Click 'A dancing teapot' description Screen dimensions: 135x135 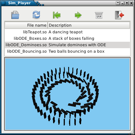(66, 32)
